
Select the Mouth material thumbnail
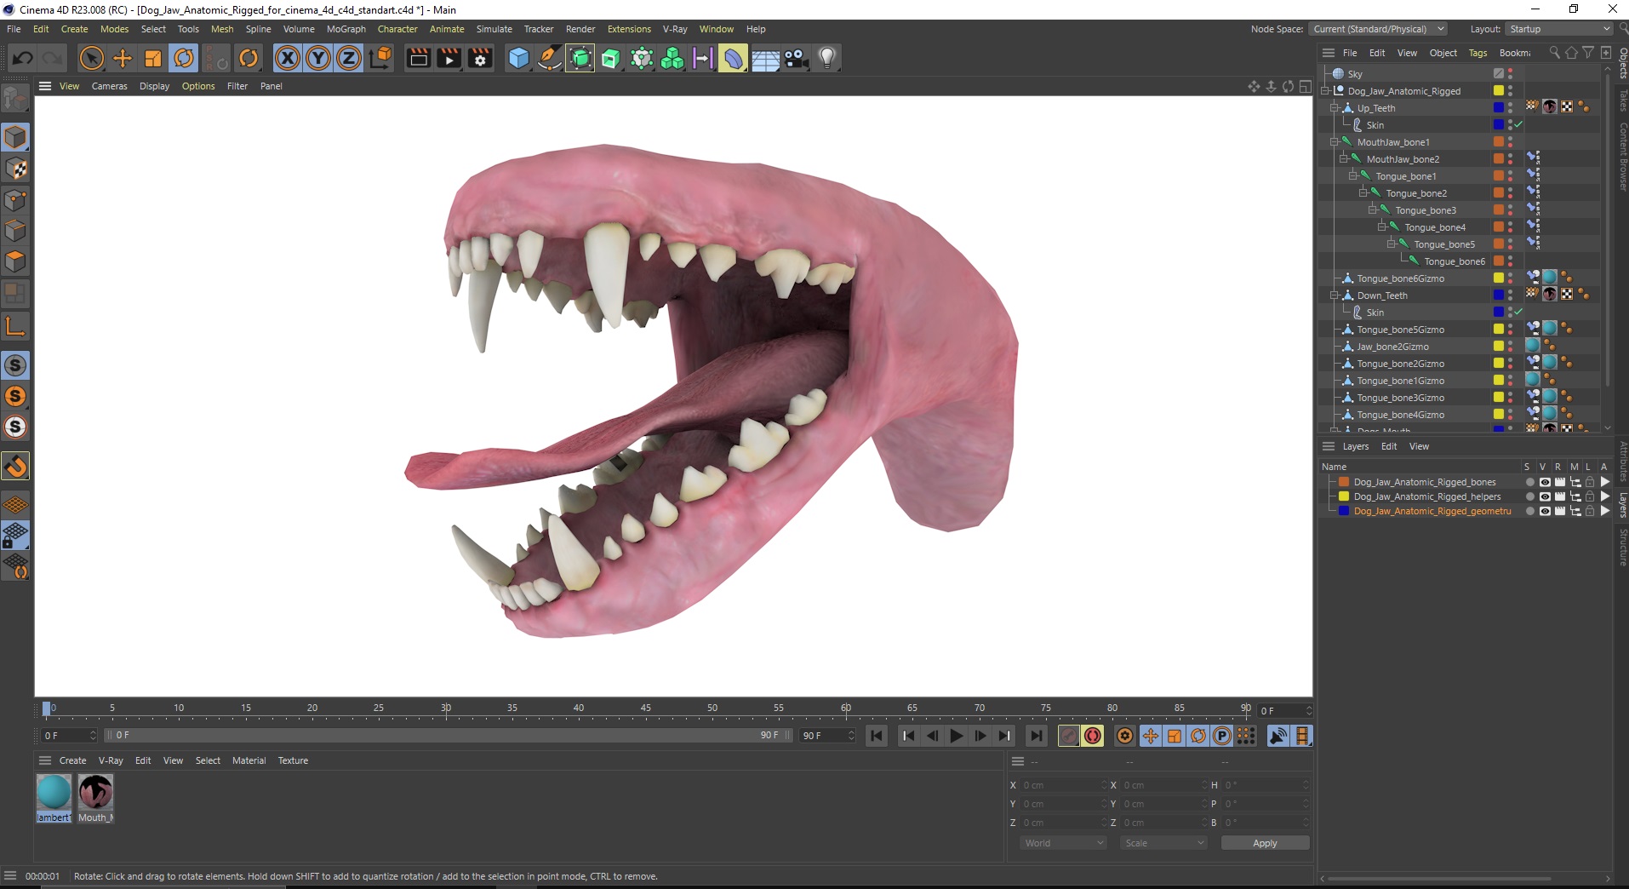[95, 792]
